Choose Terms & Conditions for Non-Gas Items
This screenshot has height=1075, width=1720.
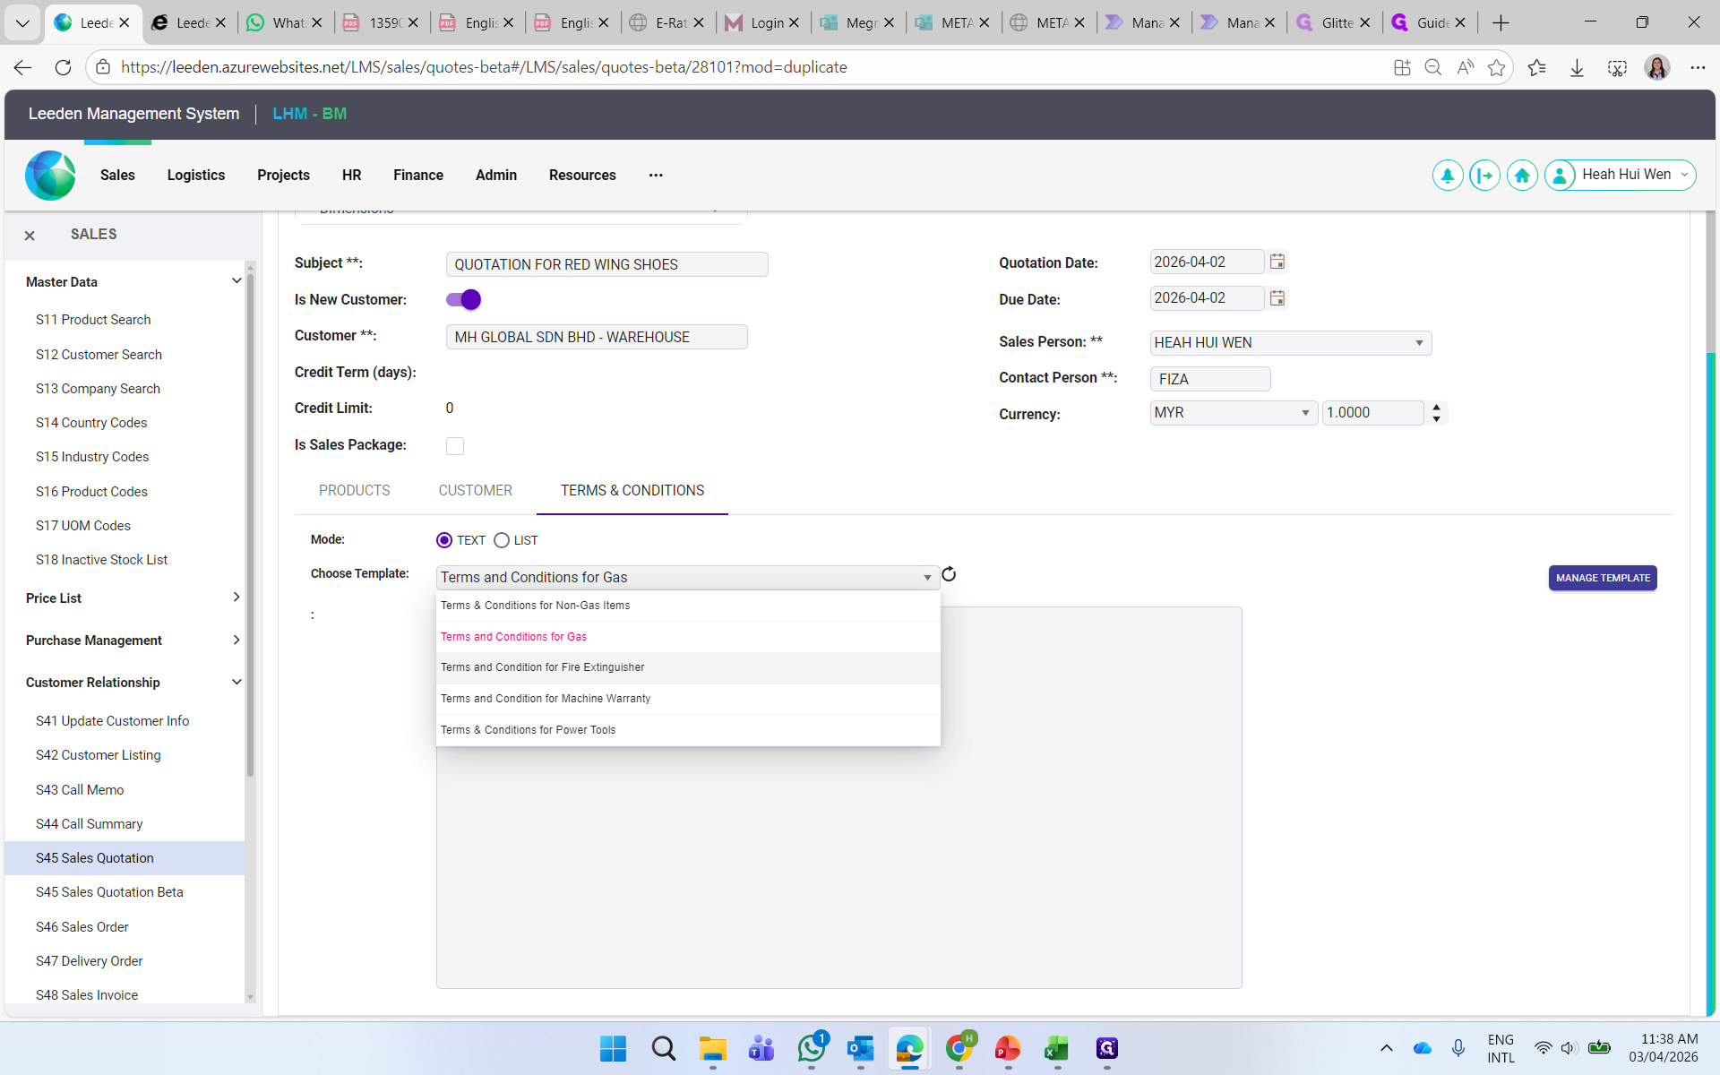click(688, 606)
